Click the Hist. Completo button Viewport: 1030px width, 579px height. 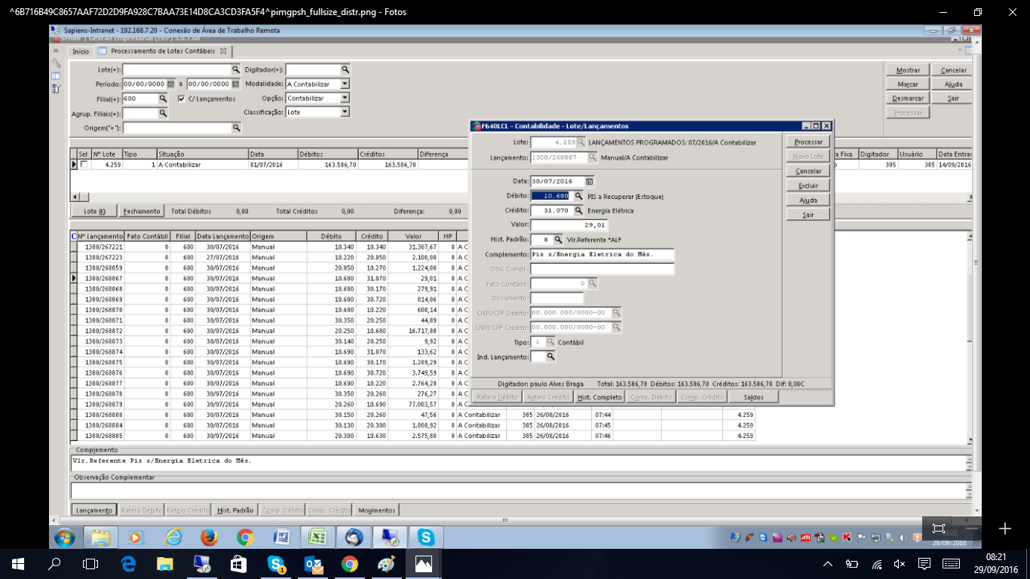point(599,397)
